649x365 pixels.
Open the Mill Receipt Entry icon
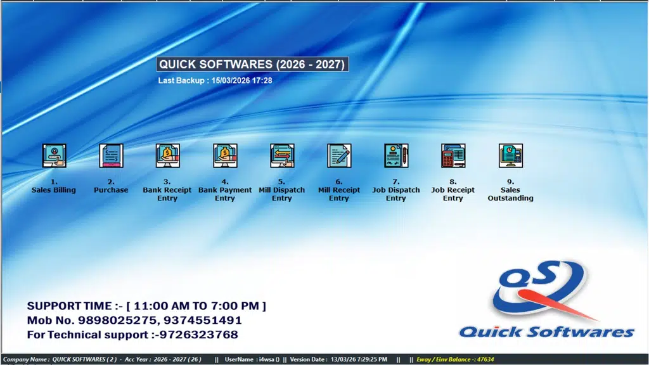(x=339, y=156)
